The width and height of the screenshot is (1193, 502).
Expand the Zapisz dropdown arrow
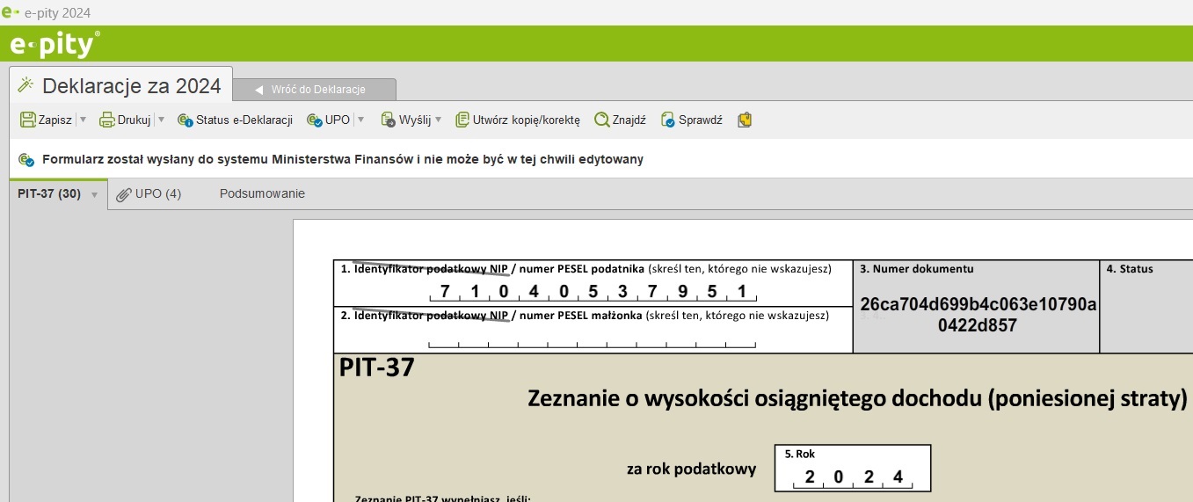pyautogui.click(x=83, y=120)
